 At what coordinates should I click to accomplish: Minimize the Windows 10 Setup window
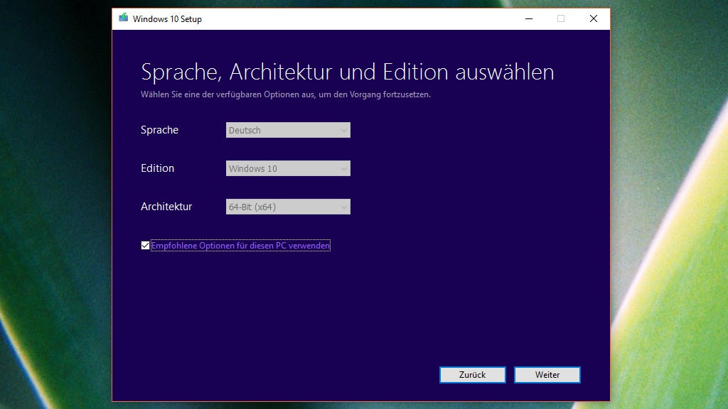[x=529, y=18]
